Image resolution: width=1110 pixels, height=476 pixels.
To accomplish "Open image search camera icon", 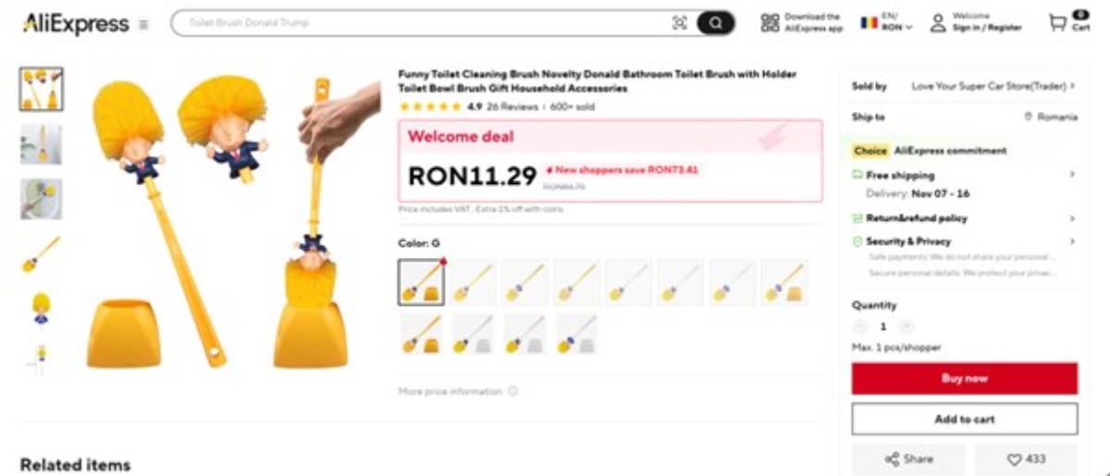I will [680, 23].
